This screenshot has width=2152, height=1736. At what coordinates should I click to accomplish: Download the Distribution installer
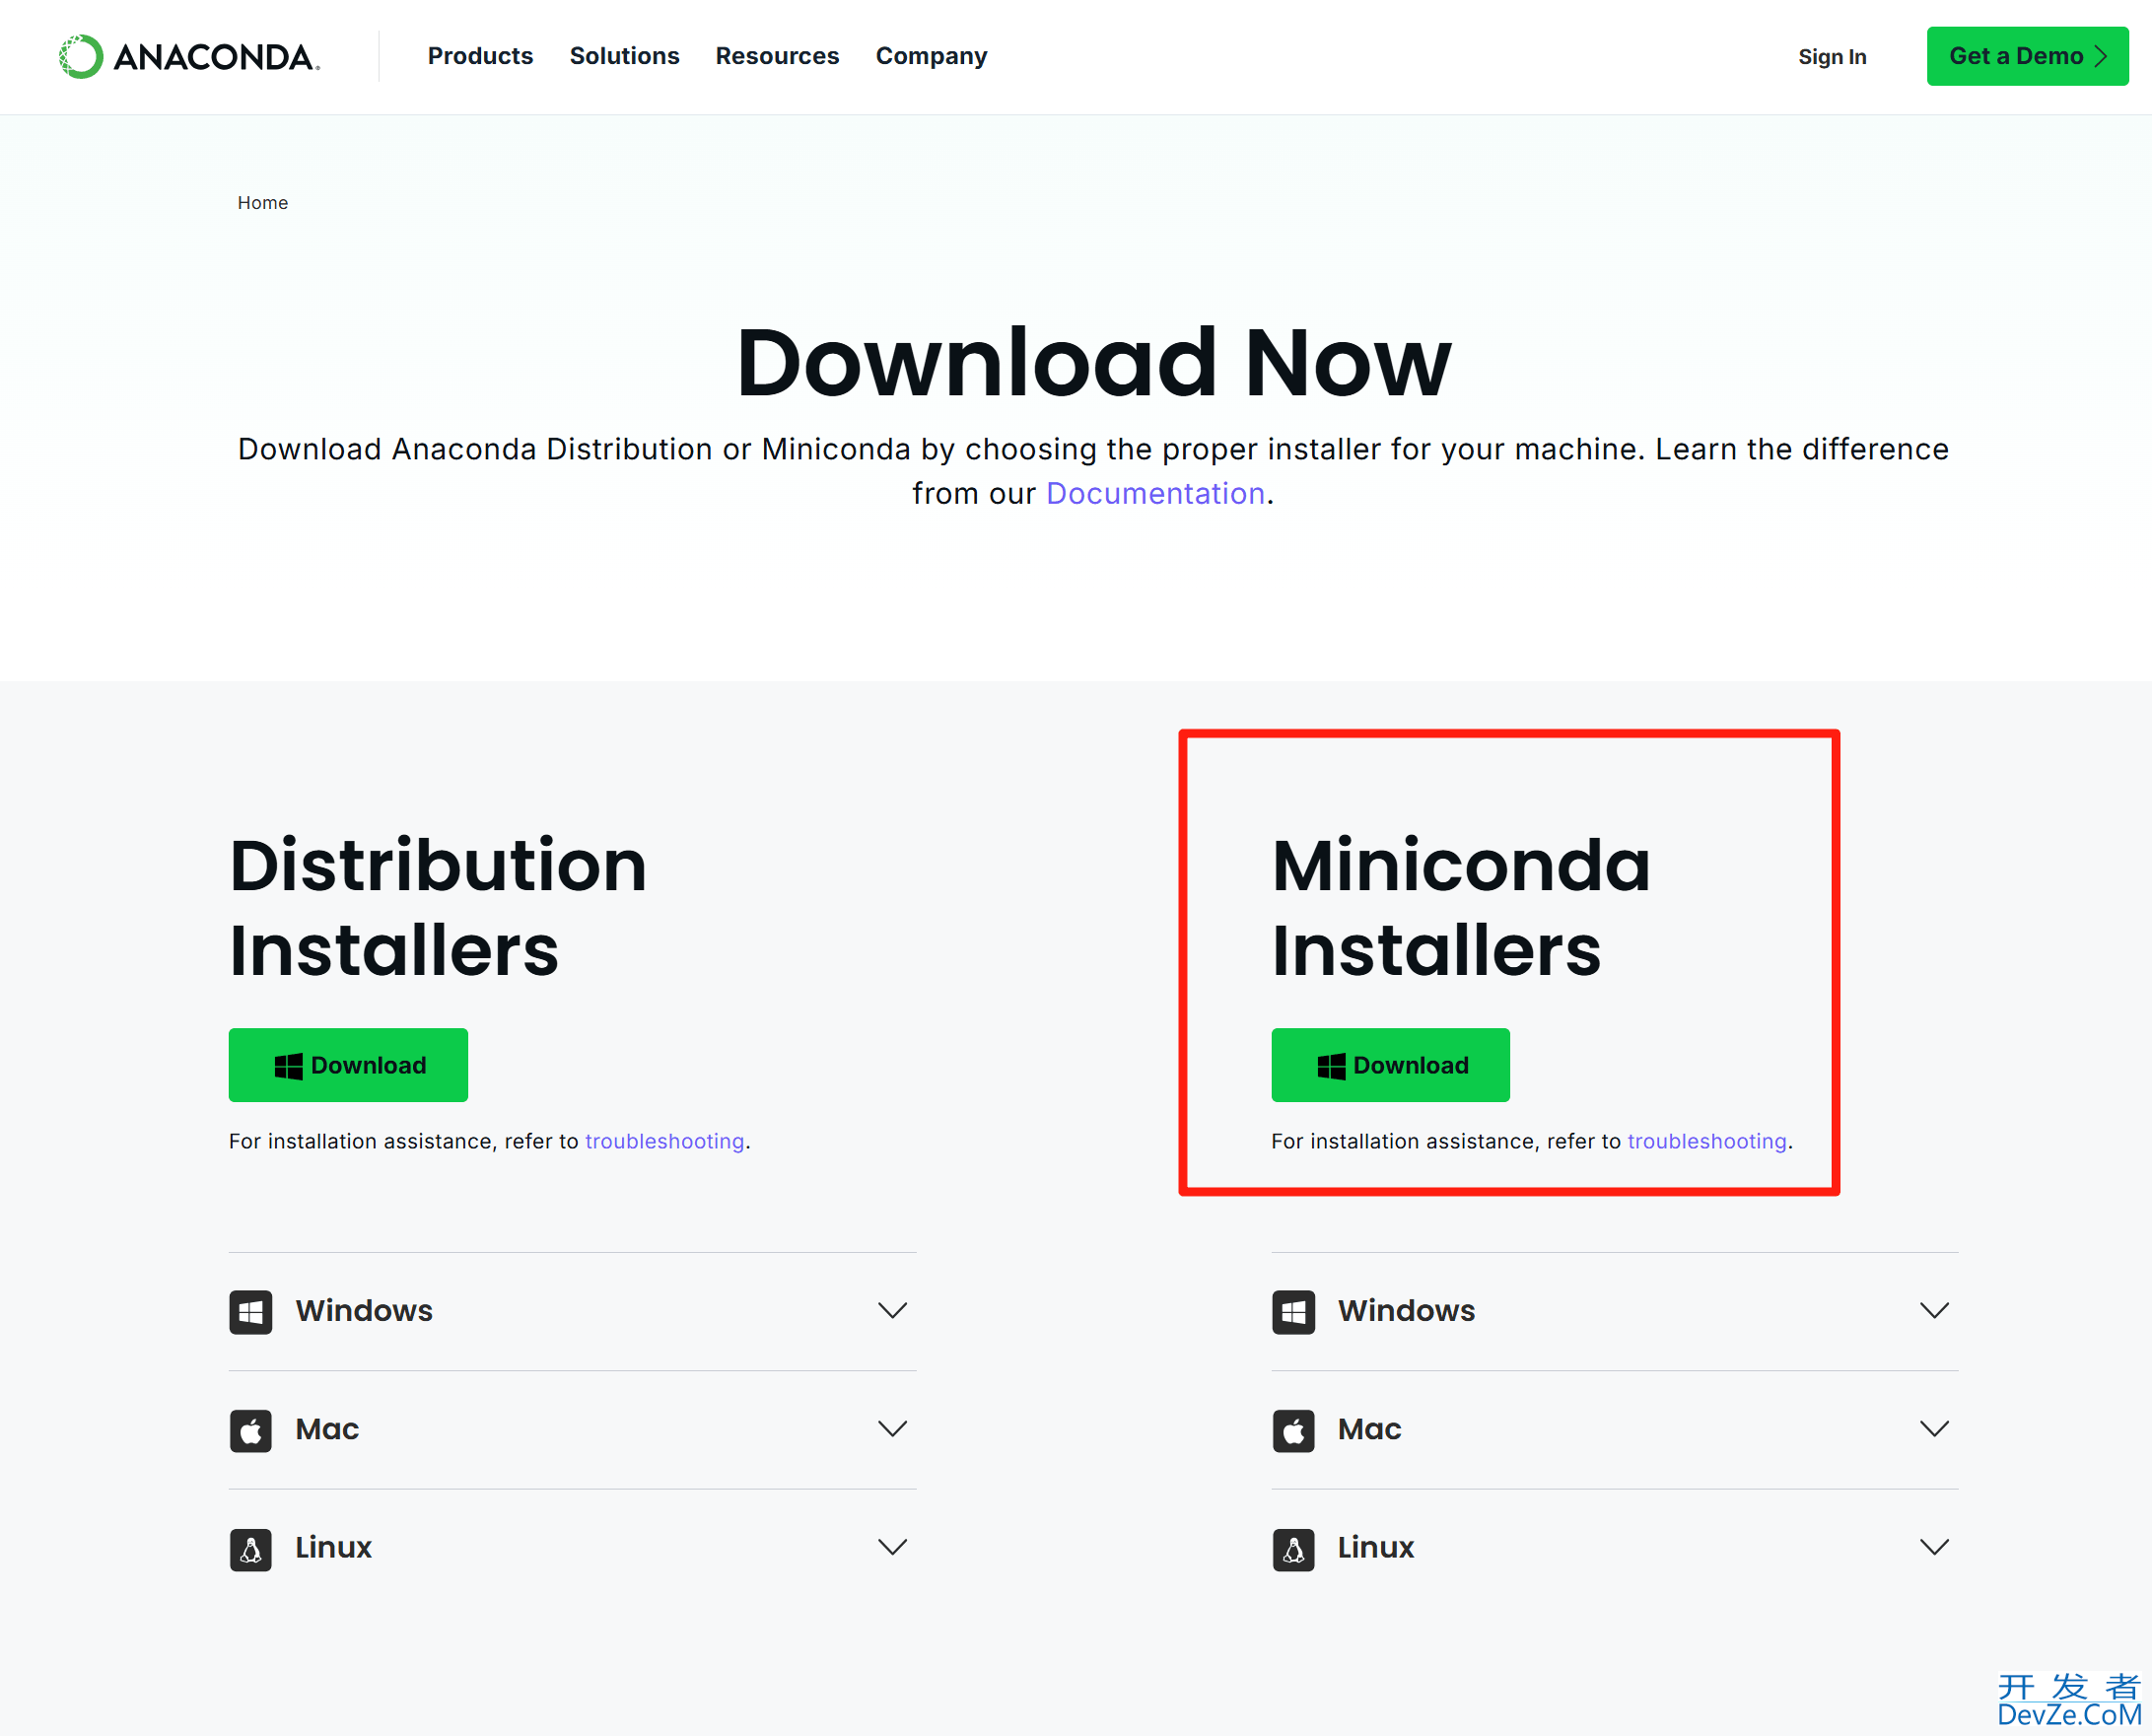[348, 1065]
